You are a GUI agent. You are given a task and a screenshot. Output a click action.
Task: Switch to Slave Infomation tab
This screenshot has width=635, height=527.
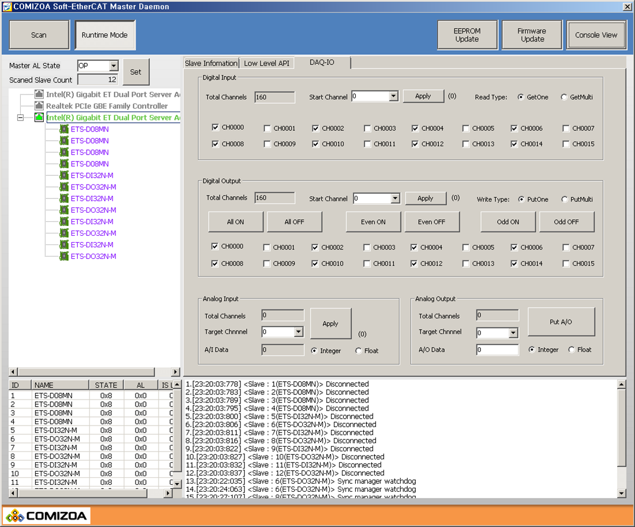click(211, 63)
